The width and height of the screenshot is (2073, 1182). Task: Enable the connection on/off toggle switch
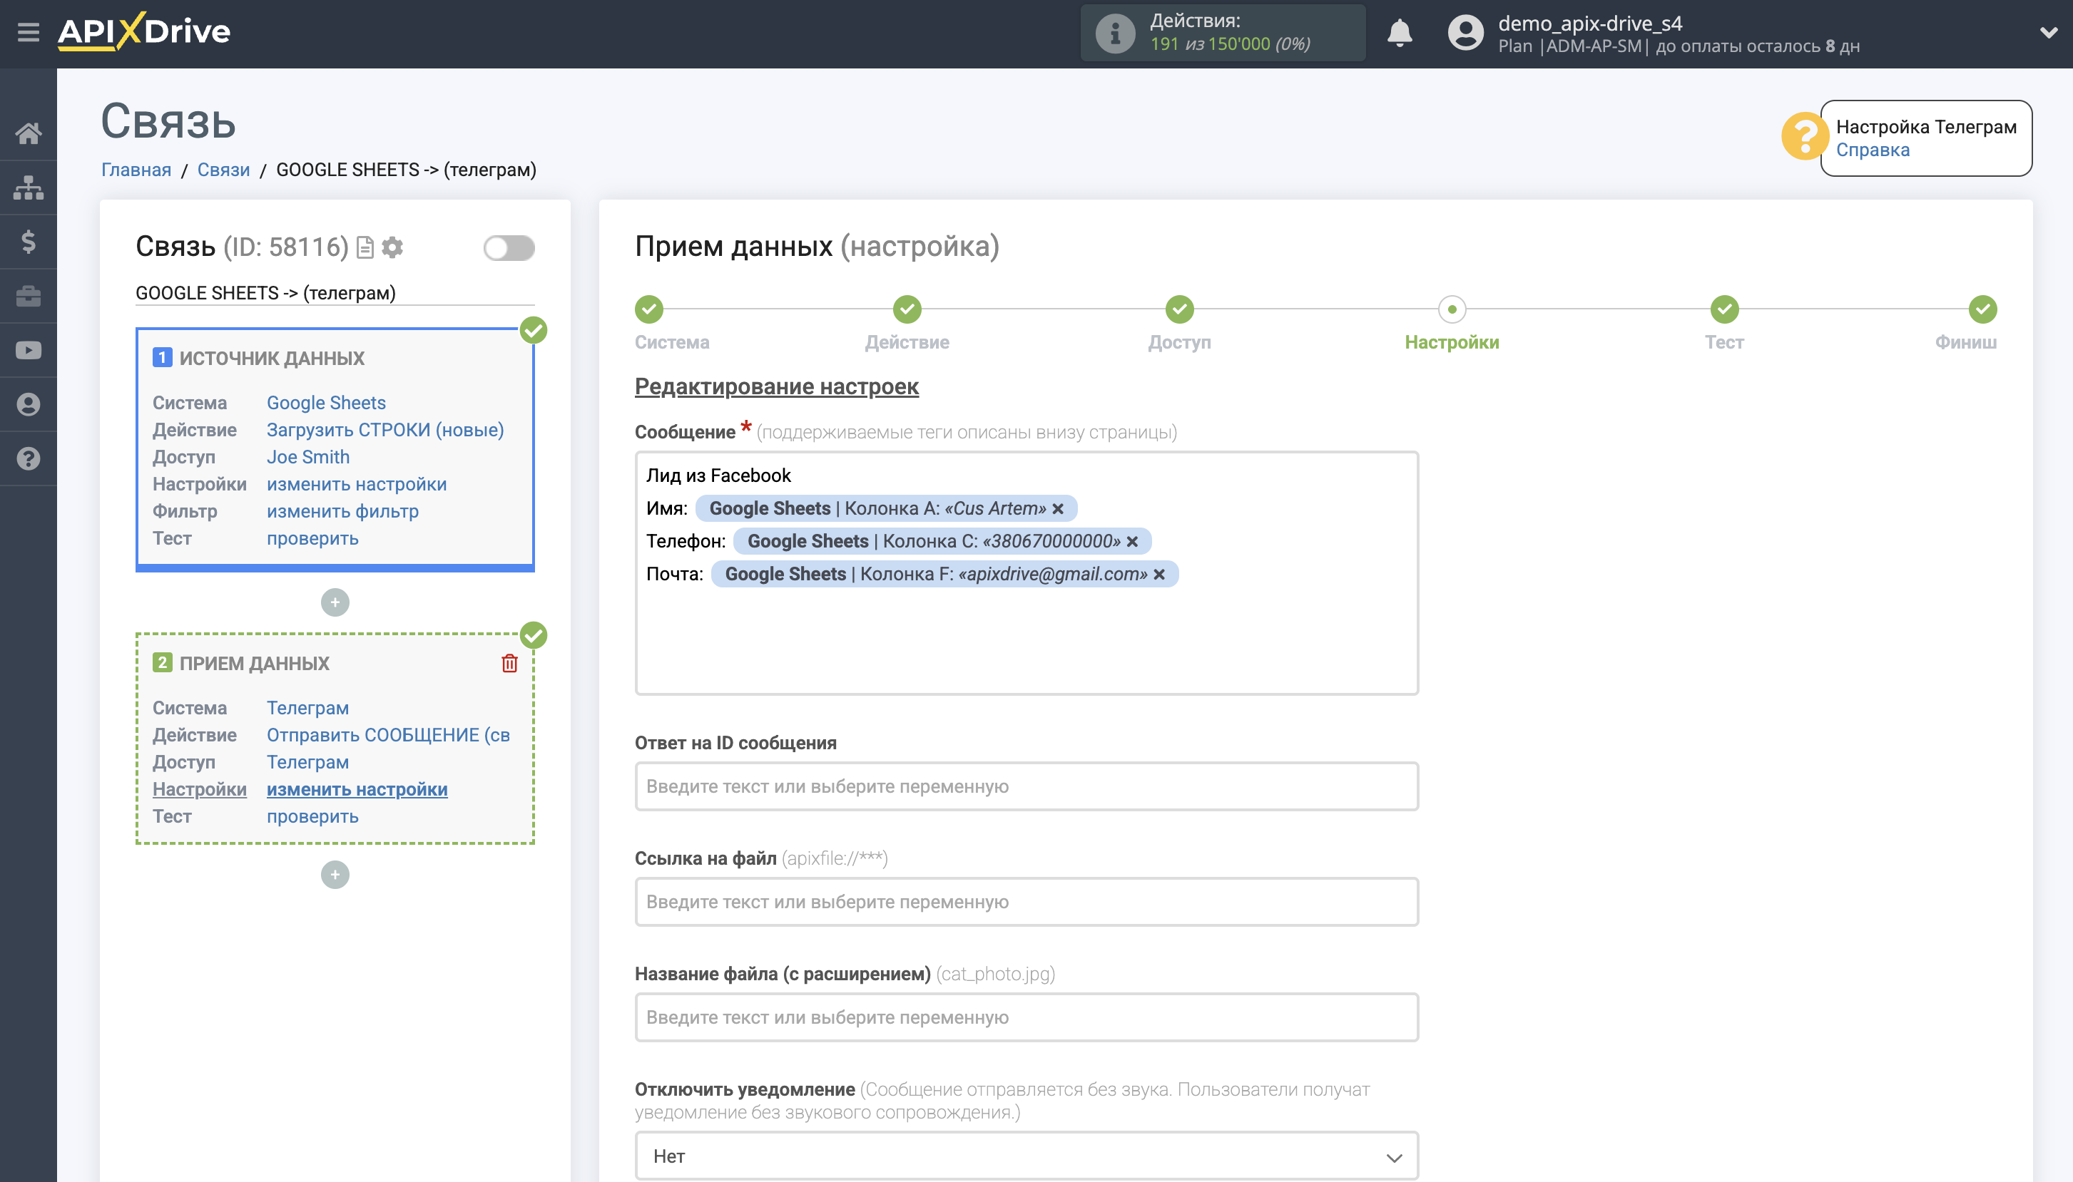point(508,247)
